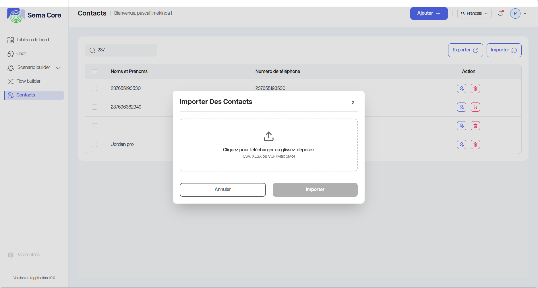The width and height of the screenshot is (538, 288).
Task: Toggle the select-all checkbox in table header
Action: pos(94,72)
